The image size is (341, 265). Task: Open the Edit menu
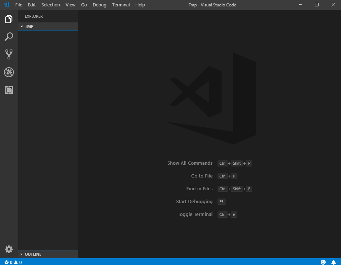32,5
